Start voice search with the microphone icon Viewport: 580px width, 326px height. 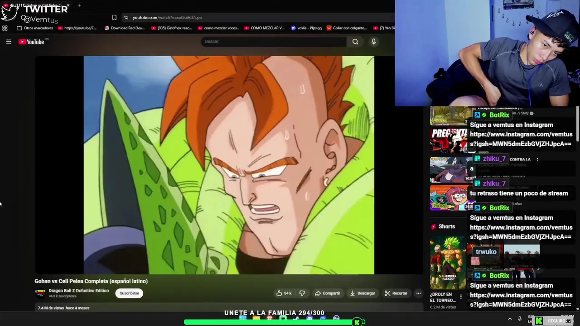click(374, 42)
